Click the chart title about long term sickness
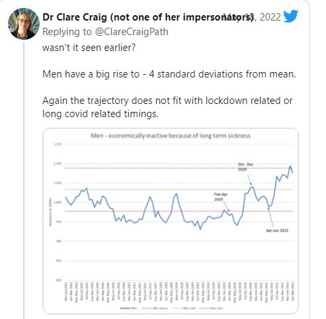326x319 pixels. point(171,136)
